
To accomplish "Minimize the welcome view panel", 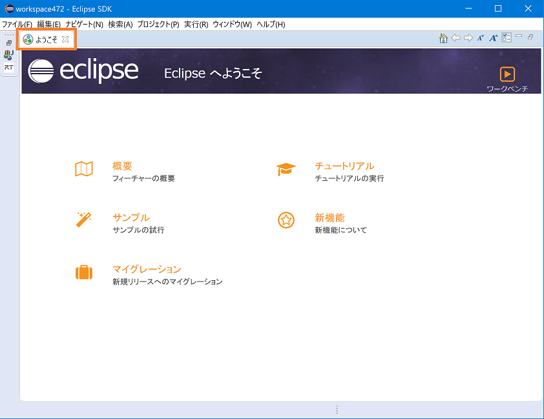I will pyautogui.click(x=519, y=36).
